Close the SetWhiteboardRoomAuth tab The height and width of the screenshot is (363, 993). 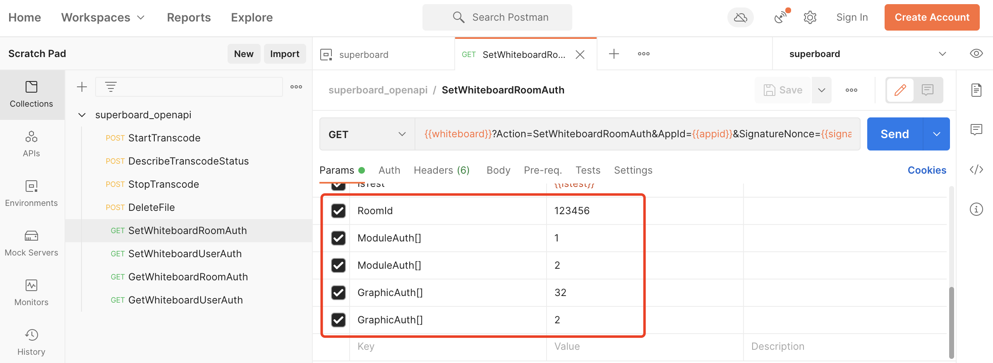[x=580, y=55]
